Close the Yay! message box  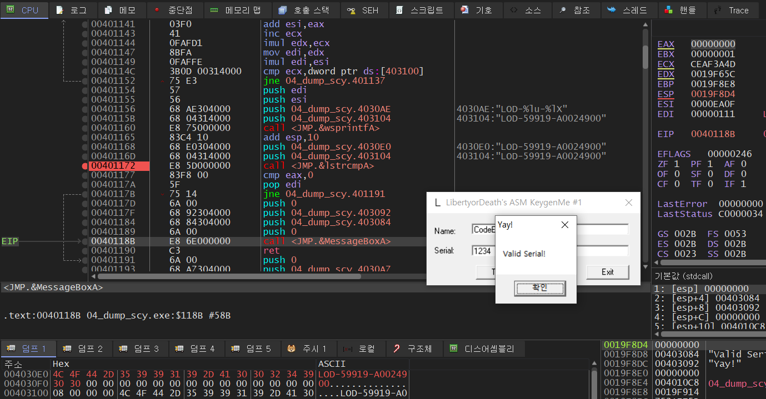click(565, 225)
